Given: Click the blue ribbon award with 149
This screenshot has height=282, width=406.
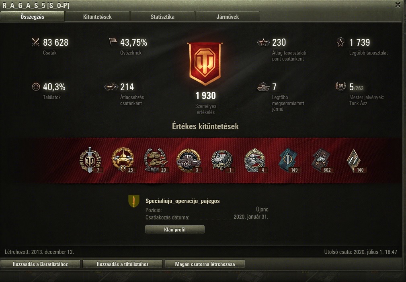Looking at the screenshot, I should pyautogui.click(x=289, y=160).
